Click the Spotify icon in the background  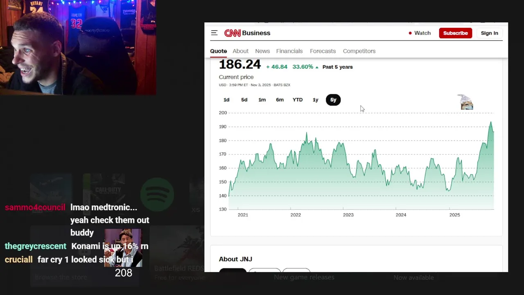(157, 195)
